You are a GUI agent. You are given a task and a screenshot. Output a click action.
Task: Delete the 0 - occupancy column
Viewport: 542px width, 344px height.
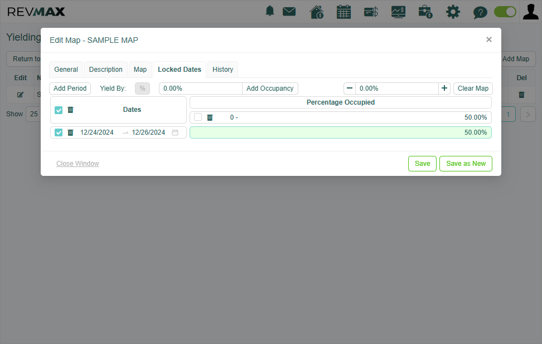pos(210,117)
